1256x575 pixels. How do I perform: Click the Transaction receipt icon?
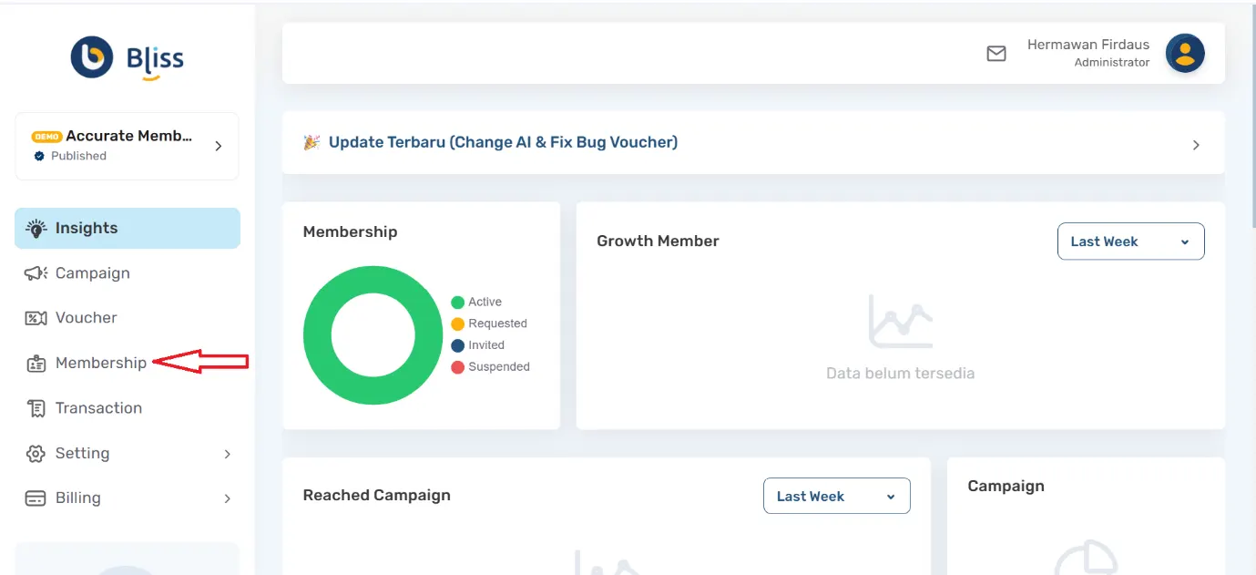[x=36, y=408]
